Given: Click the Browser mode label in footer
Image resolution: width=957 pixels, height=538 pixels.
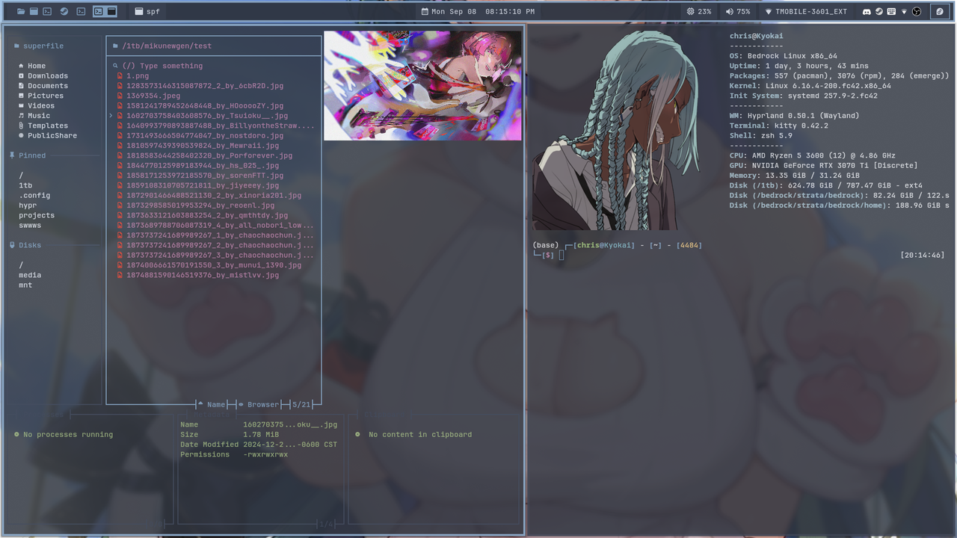Looking at the screenshot, I should [259, 404].
